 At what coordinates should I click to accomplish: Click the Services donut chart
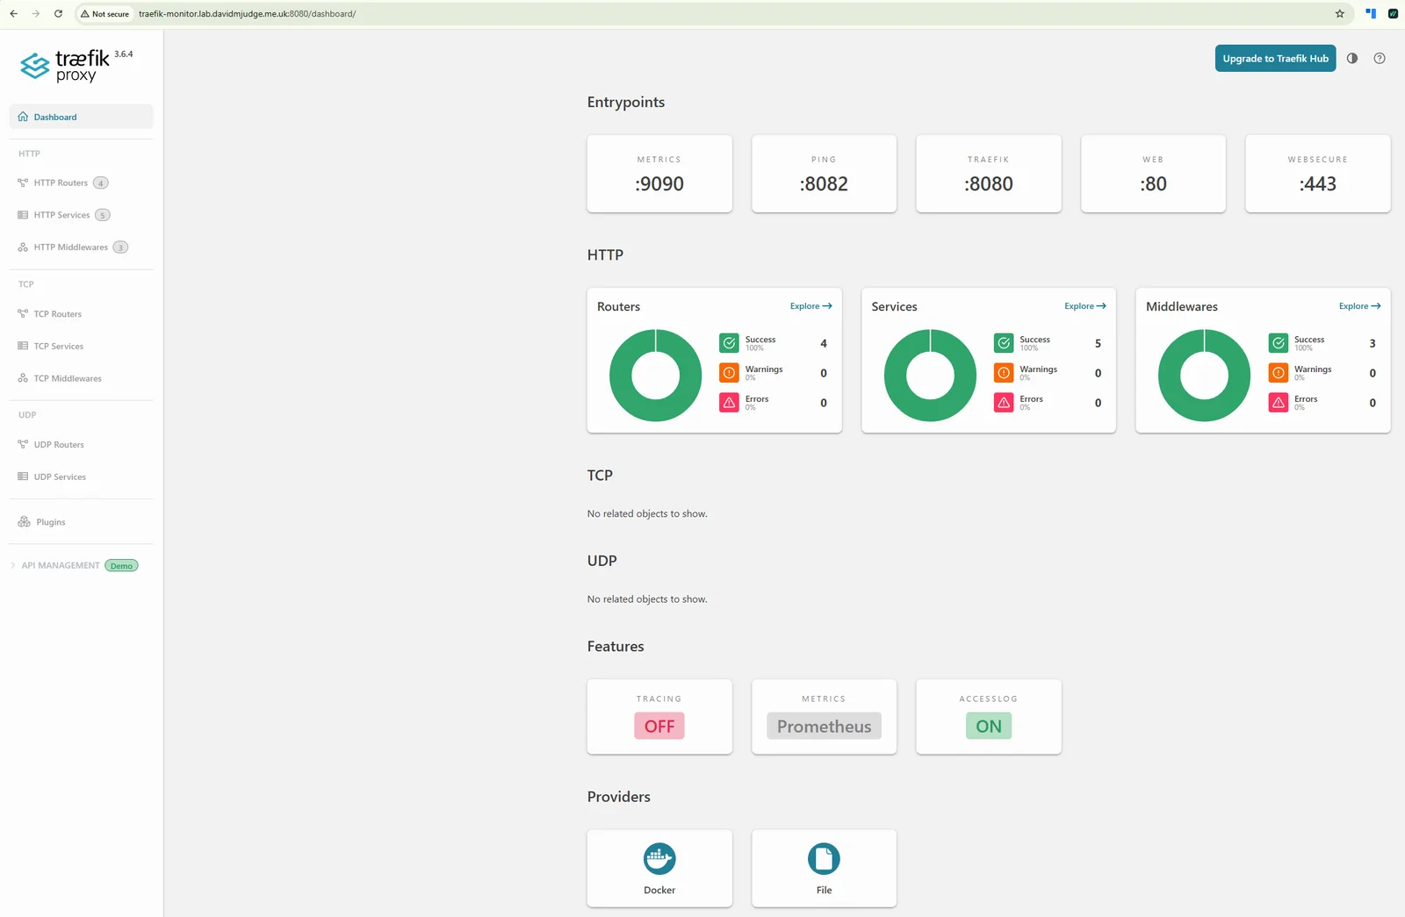point(930,376)
